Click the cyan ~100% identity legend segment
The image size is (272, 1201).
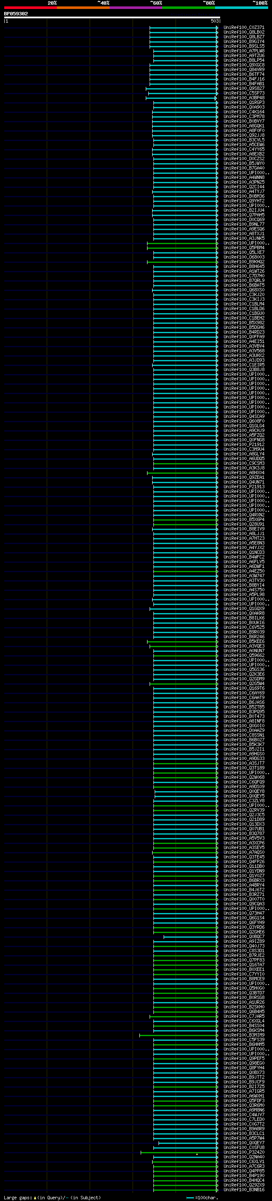click(x=241, y=8)
